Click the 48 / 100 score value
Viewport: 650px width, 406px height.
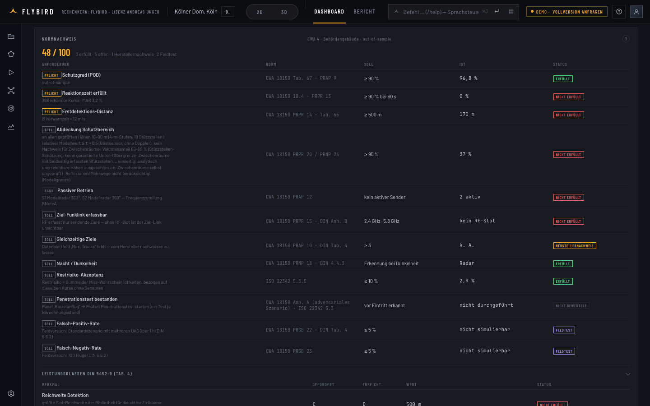pyautogui.click(x=56, y=53)
